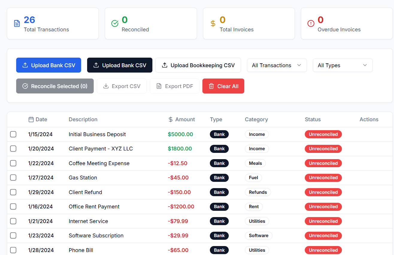The image size is (394, 255).
Task: Click the upload icon in Upload Bookkeeping CSV
Action: (165, 65)
